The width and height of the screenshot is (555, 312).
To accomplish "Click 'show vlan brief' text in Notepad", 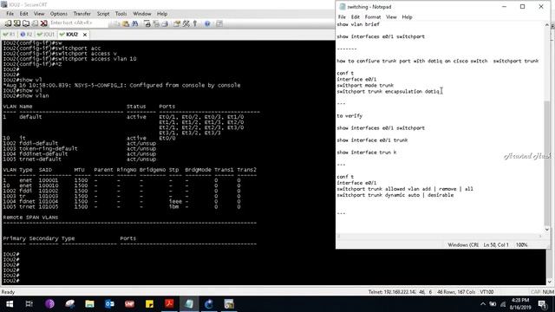I will [358, 24].
